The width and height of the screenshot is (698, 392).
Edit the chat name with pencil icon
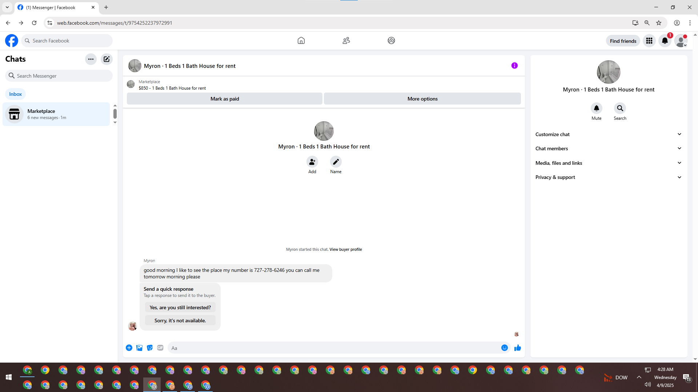click(x=336, y=162)
